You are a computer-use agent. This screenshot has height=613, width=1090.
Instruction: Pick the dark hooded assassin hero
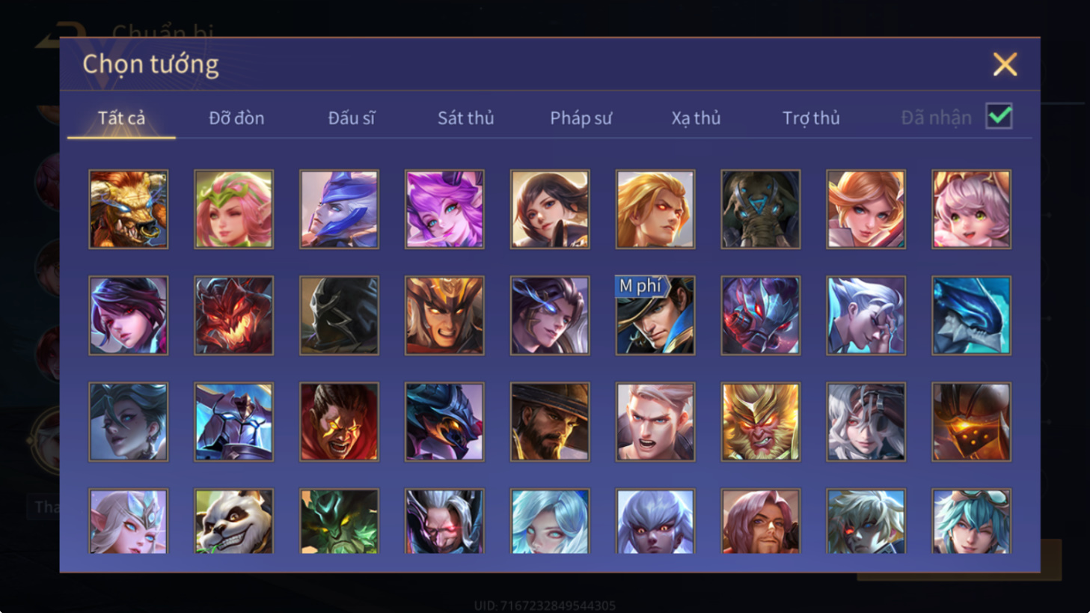point(339,315)
